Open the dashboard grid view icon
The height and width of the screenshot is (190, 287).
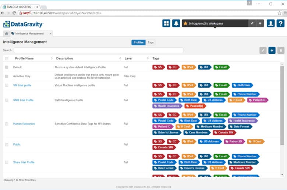(x=166, y=23)
